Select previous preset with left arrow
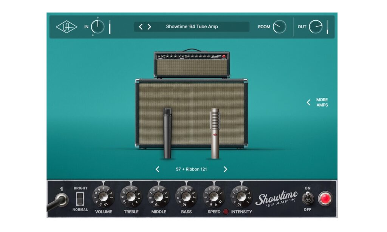Viewport: 387px width, 232px height. point(141,27)
